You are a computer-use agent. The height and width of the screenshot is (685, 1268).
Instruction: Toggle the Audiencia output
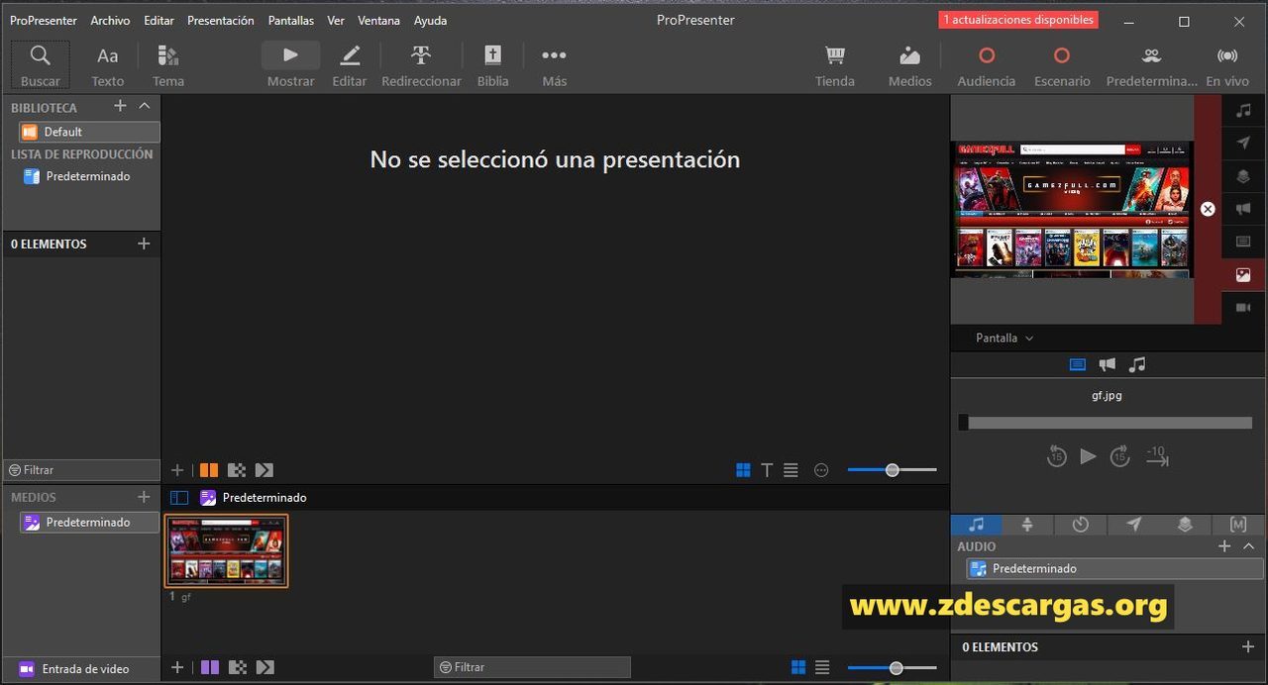click(987, 65)
